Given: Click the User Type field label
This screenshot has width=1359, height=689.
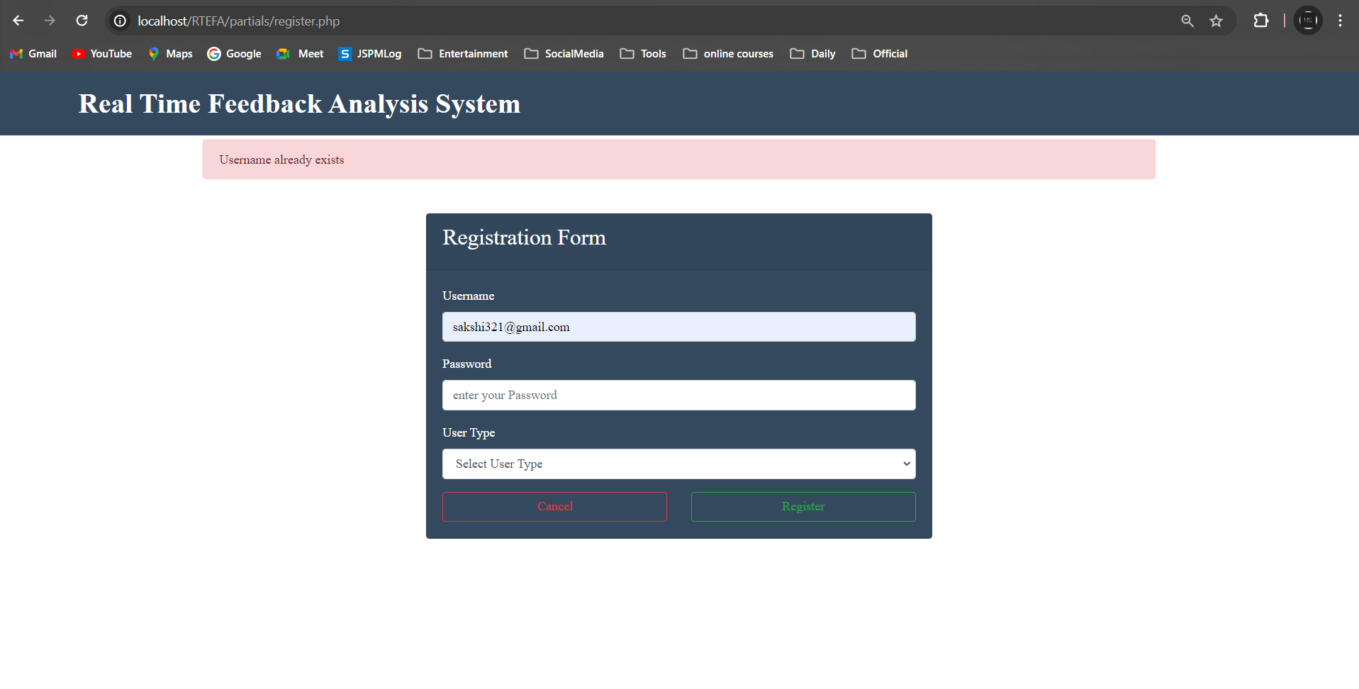Looking at the screenshot, I should click(x=469, y=432).
